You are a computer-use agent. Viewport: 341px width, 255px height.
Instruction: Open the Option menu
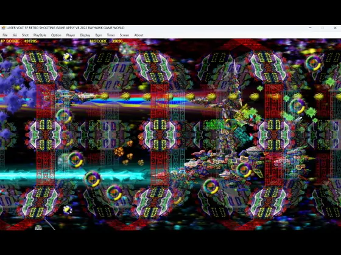(56, 35)
